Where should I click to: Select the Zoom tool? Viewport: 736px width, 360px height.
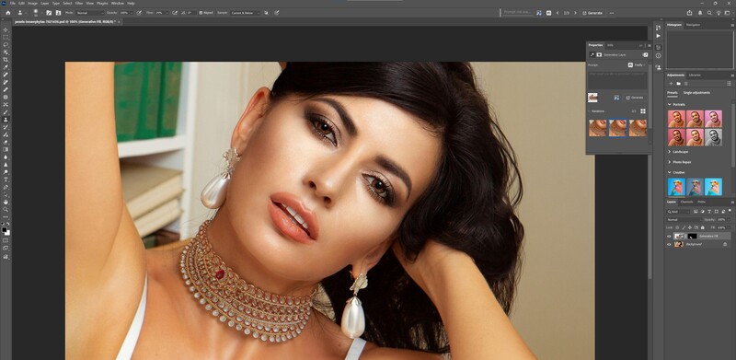click(6, 210)
